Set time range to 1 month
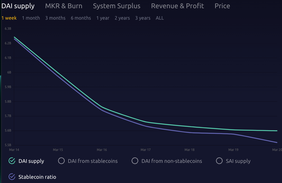 (31, 18)
